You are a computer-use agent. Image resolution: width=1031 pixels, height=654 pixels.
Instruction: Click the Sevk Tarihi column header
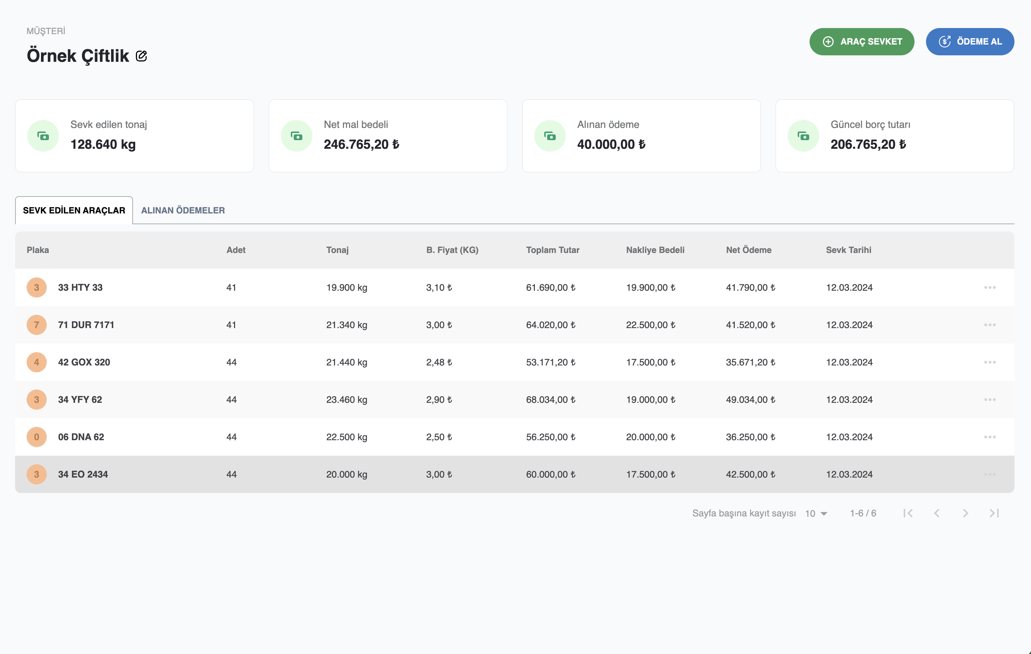[848, 250]
